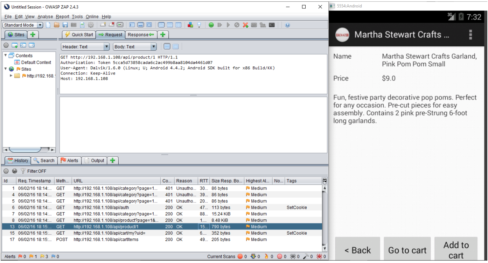Open the Online menu
Image resolution: width=488 pixels, height=263 pixels.
92,16
